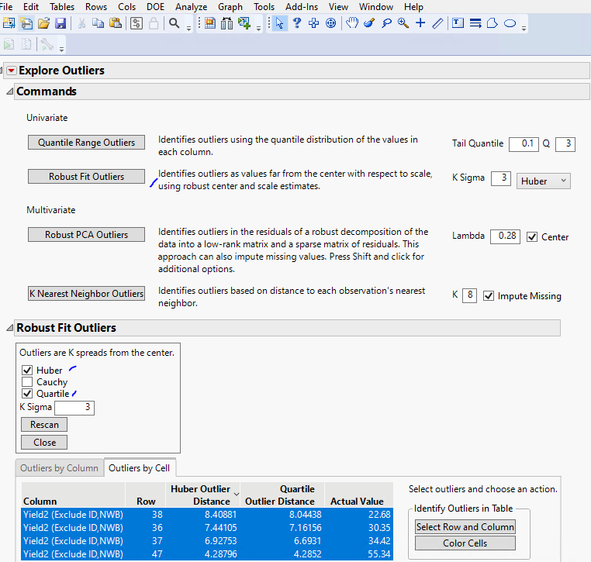
Task: Collapse the Commands section
Action: click(10, 91)
